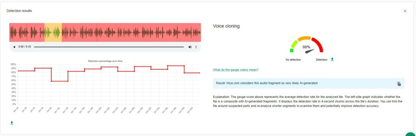Select the orange highlighted waveform segment
The width and height of the screenshot is (416, 136).
(x=53, y=32)
